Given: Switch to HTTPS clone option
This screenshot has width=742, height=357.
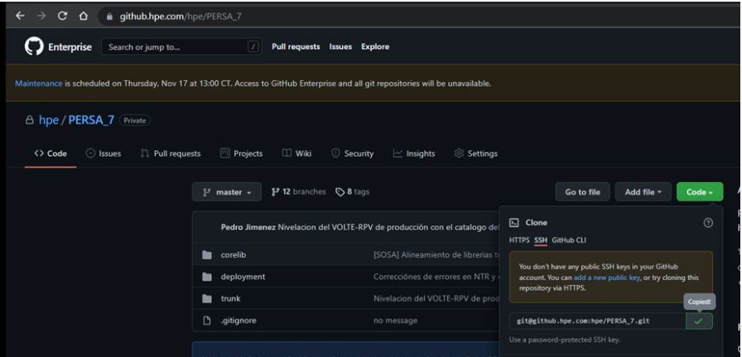Looking at the screenshot, I should click(519, 240).
